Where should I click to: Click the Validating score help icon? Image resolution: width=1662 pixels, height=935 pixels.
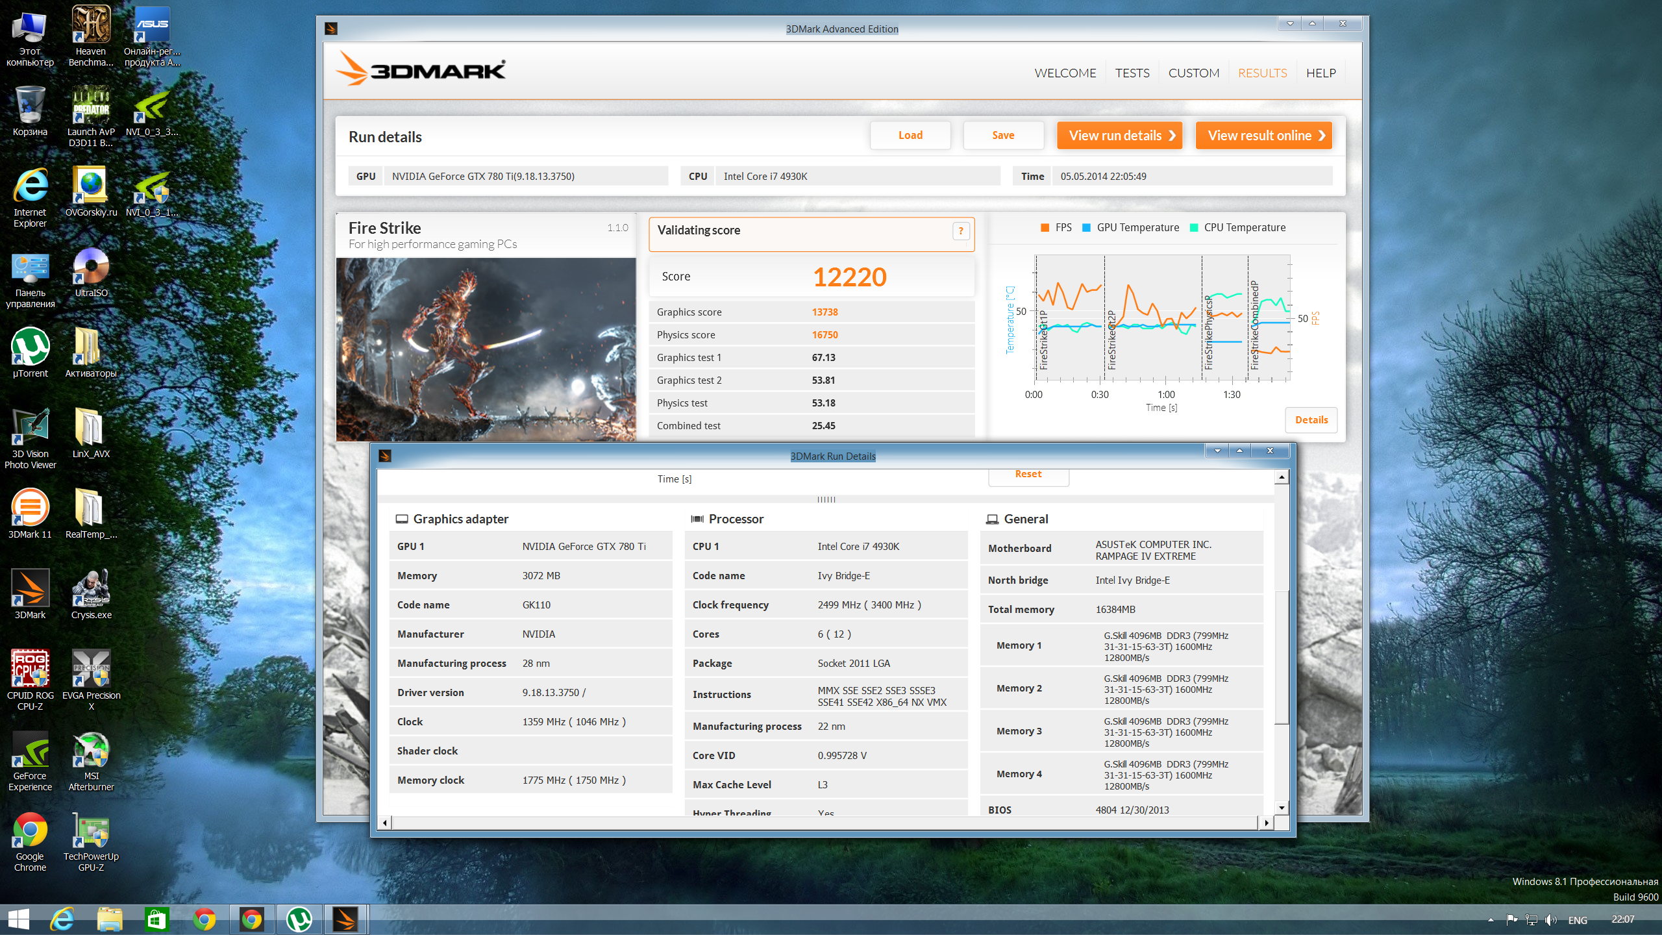point(961,231)
